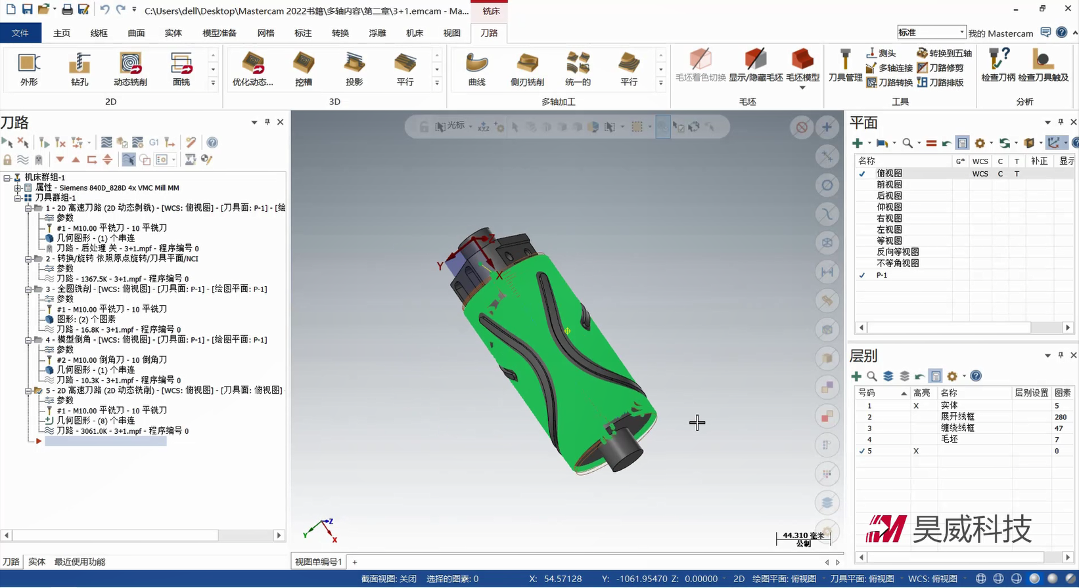
Task: Toggle the pin on the 刀路 panel
Action: [267, 122]
